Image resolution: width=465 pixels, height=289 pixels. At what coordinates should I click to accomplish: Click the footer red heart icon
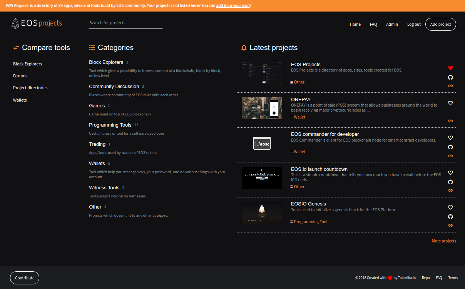(390, 278)
